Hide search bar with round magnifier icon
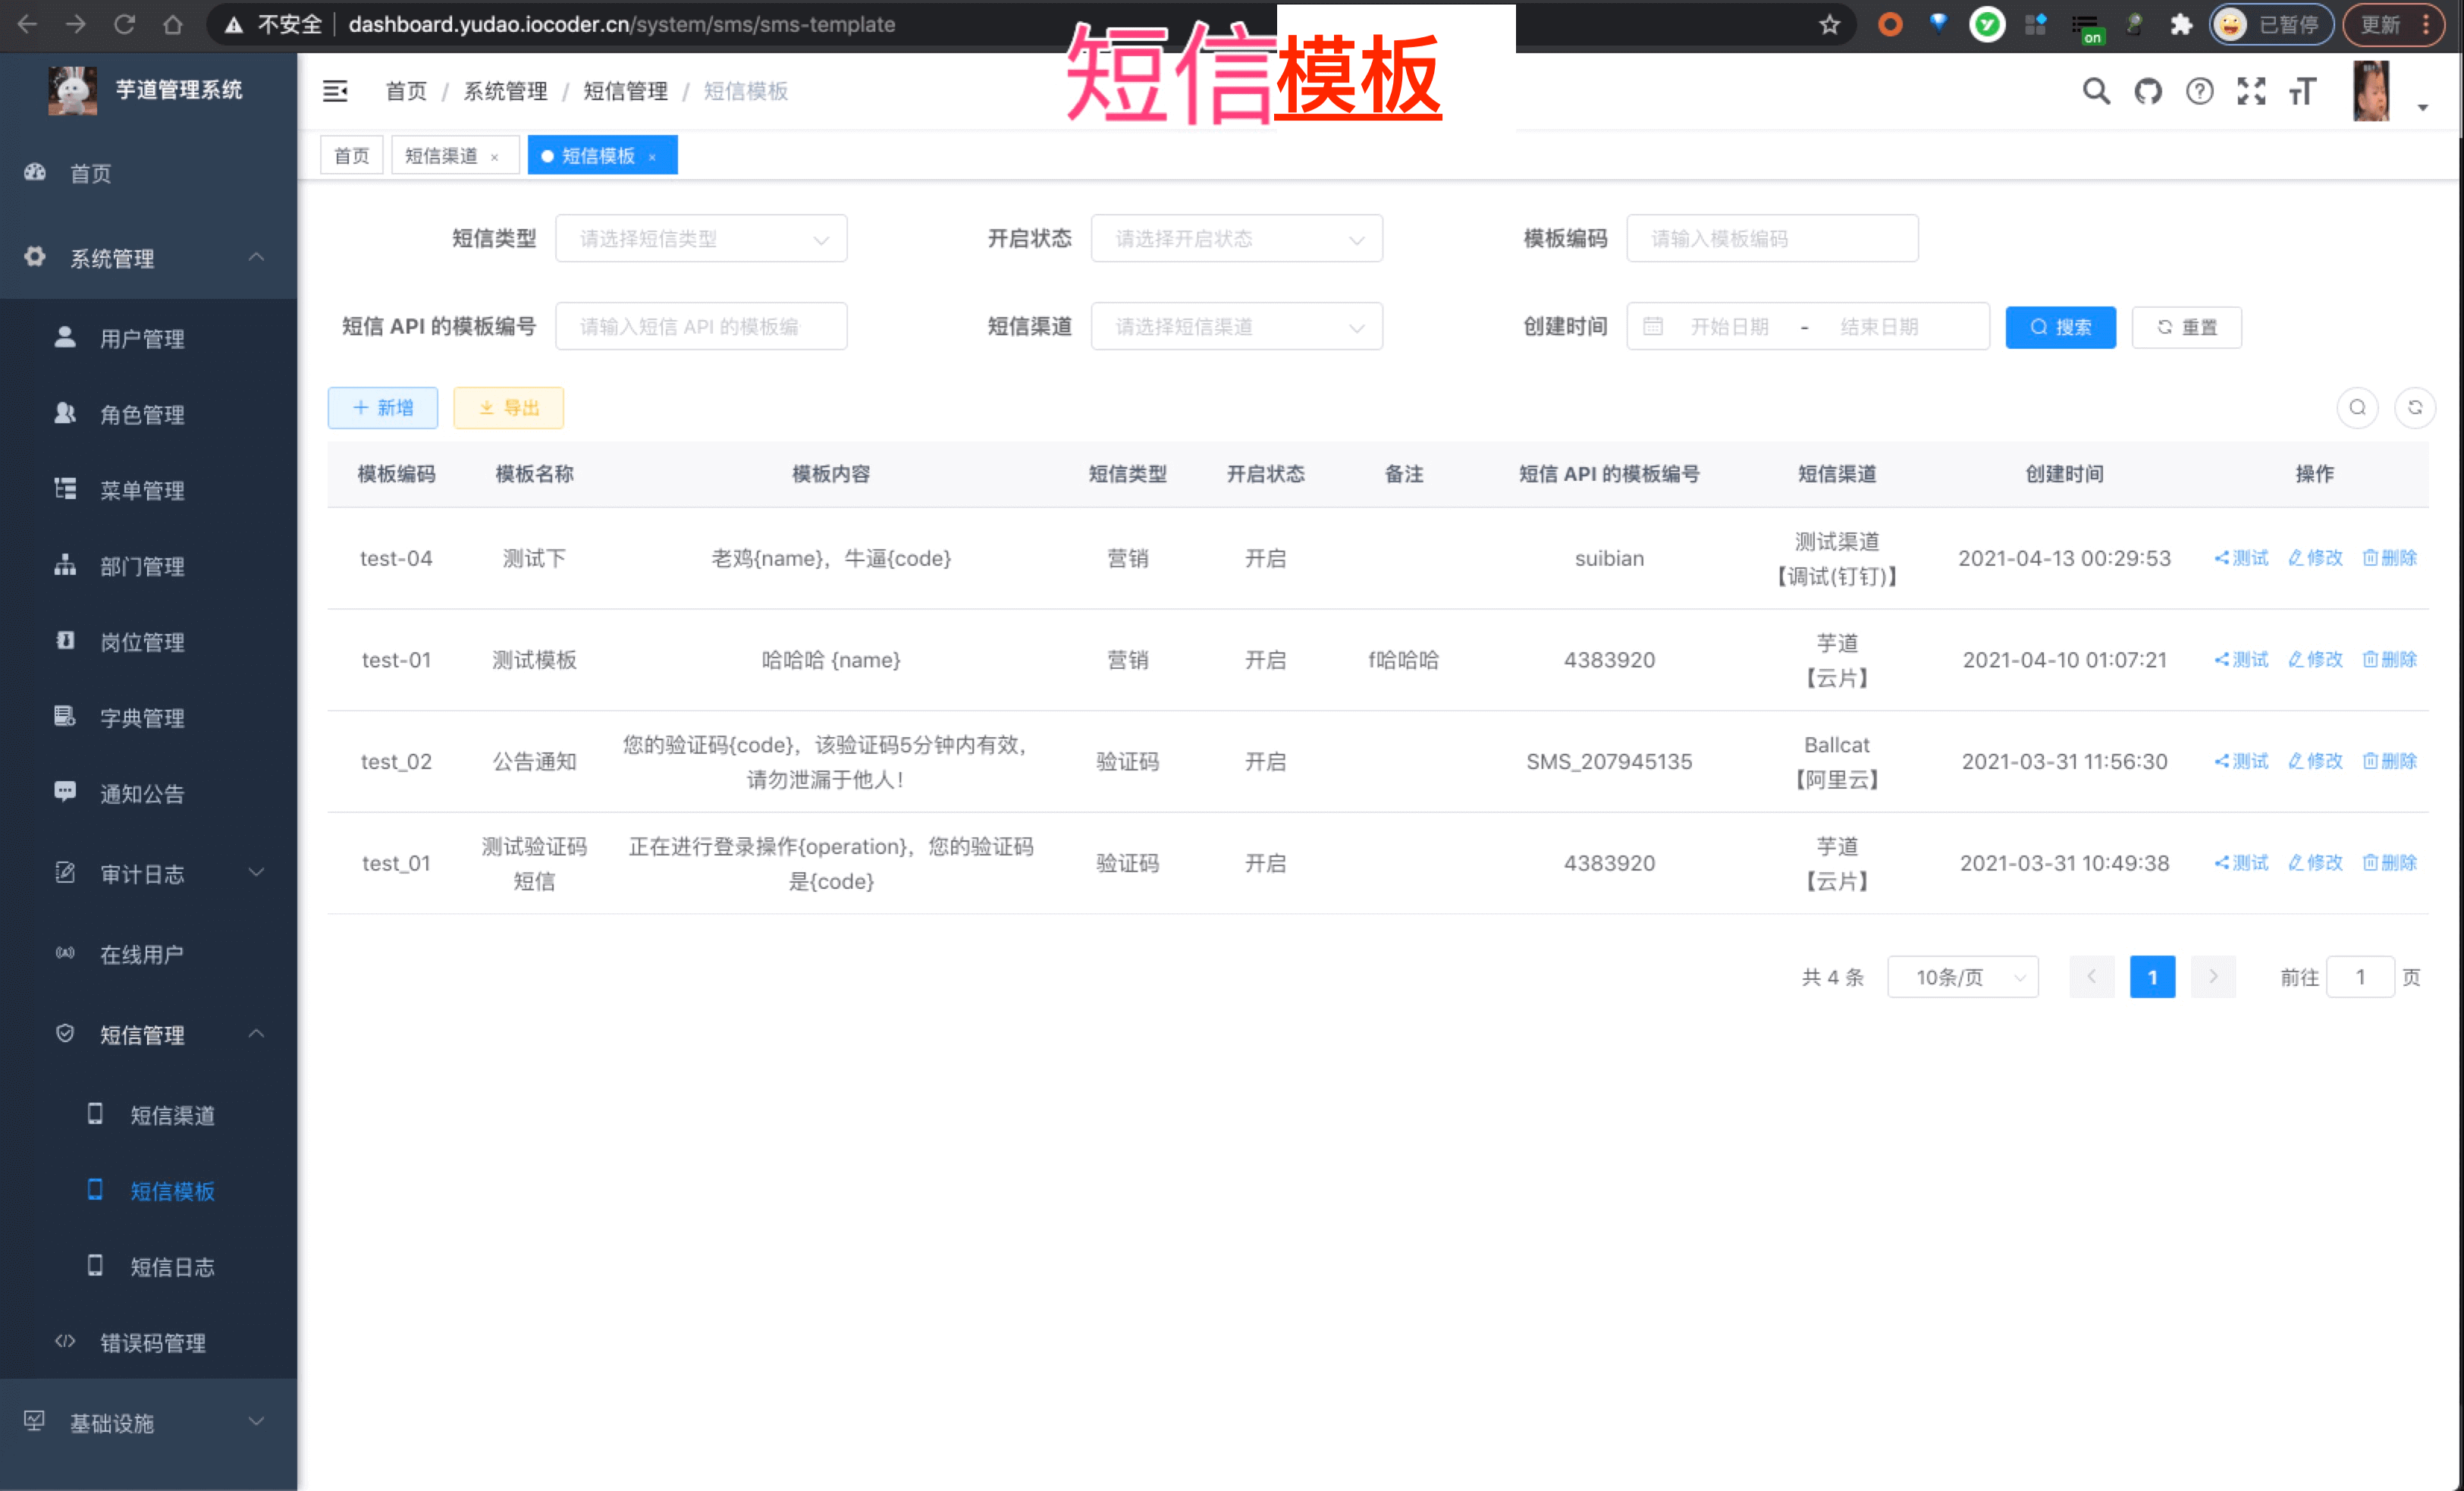Screen dimensions: 2464x1491 point(2357,408)
